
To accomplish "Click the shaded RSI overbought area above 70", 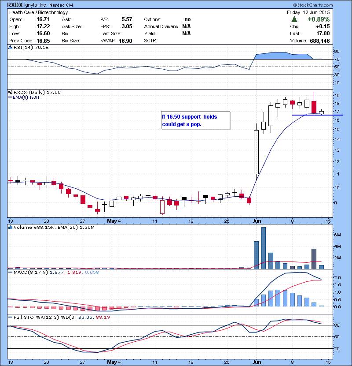I will (282, 56).
